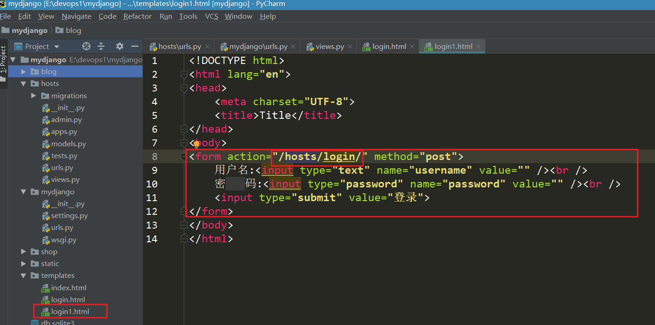Image resolution: width=655 pixels, height=325 pixels.
Task: Click the scroll-from-source target icon
Action: (86, 46)
